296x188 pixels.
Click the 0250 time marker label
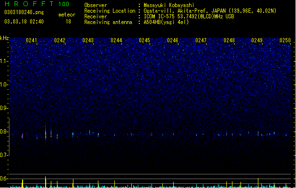tap(285, 40)
